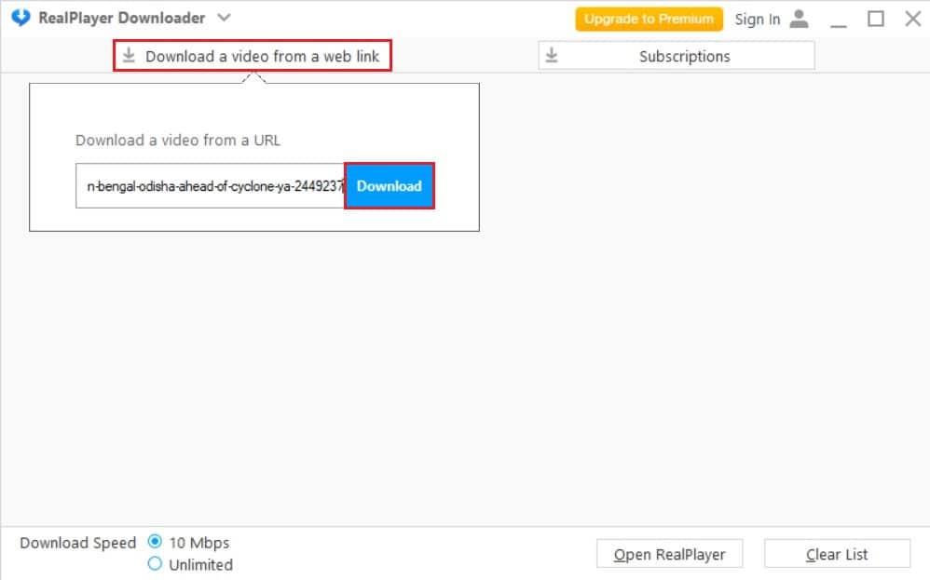Screen dimensions: 930x580
Task: Click the 'Download Speed' label
Action: tap(77, 543)
